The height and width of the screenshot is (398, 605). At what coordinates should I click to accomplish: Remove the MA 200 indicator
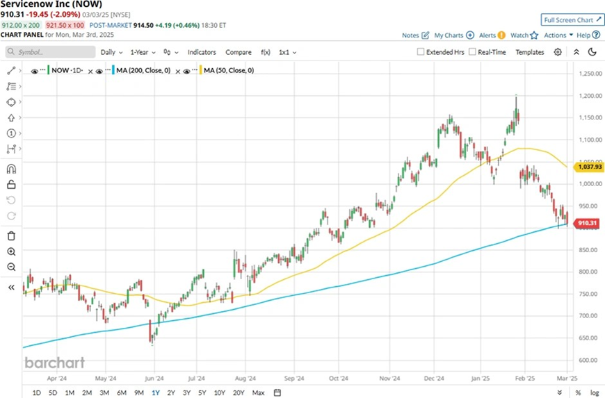[178, 72]
